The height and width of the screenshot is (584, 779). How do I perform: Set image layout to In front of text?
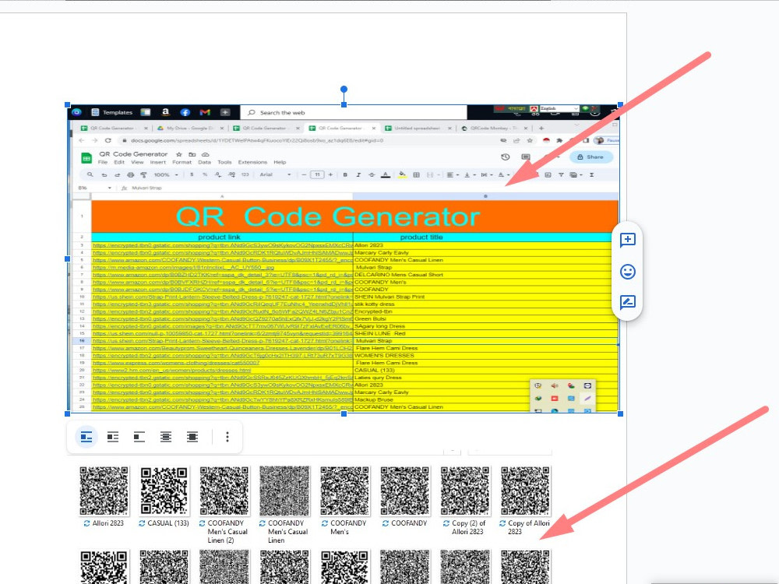click(192, 437)
